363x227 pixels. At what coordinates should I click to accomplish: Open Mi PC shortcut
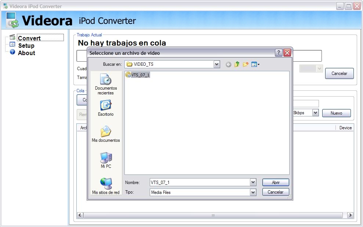[x=106, y=160]
